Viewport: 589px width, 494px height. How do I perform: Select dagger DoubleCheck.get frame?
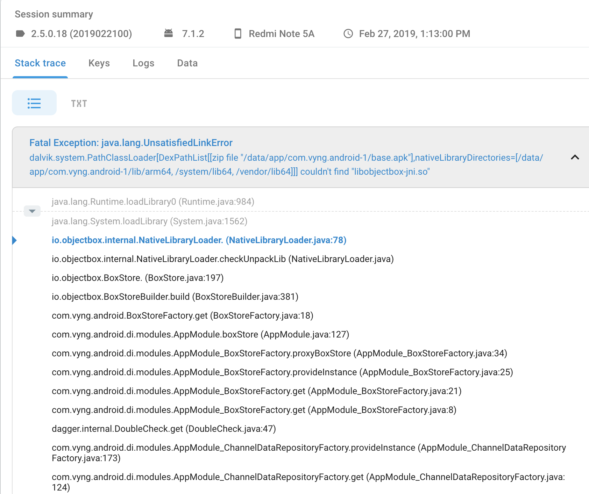click(164, 429)
